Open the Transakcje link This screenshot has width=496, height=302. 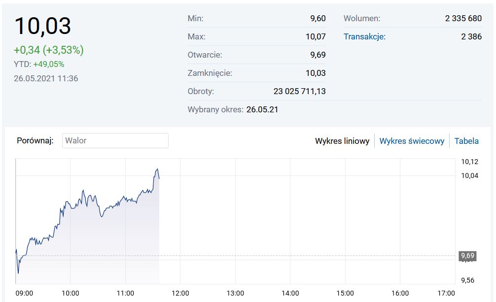click(x=364, y=36)
